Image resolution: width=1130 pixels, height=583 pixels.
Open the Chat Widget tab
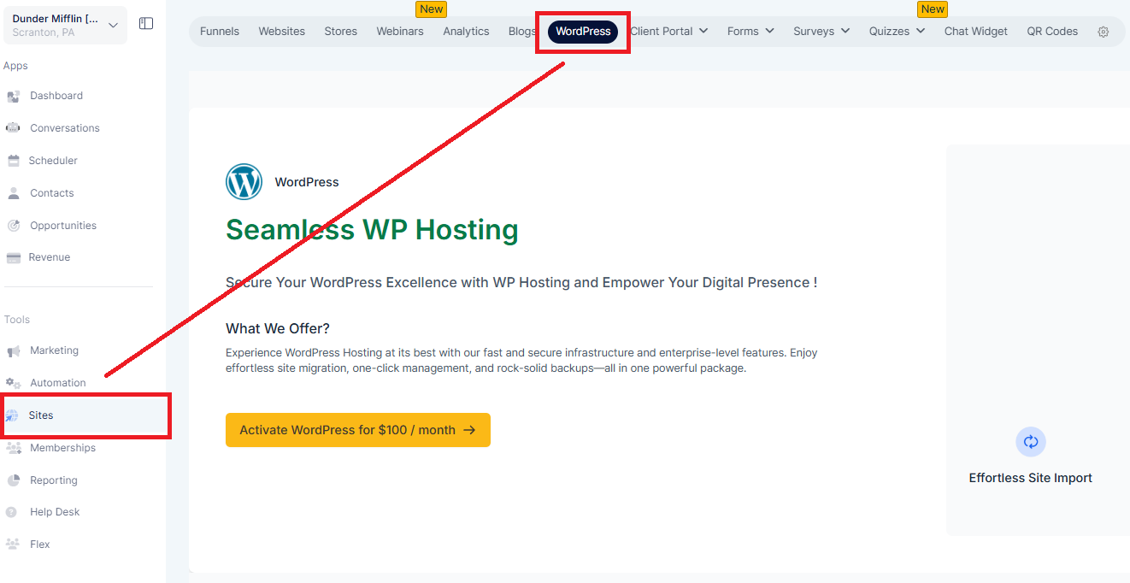click(976, 32)
